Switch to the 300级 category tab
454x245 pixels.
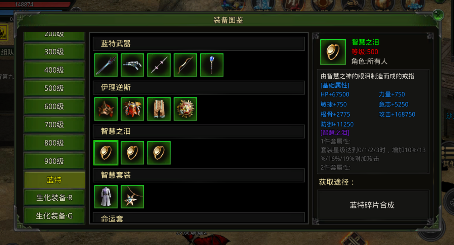54,52
